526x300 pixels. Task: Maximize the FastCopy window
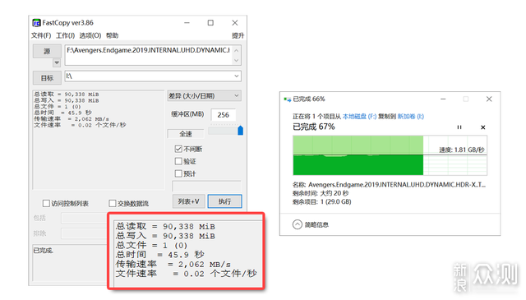pyautogui.click(x=210, y=23)
